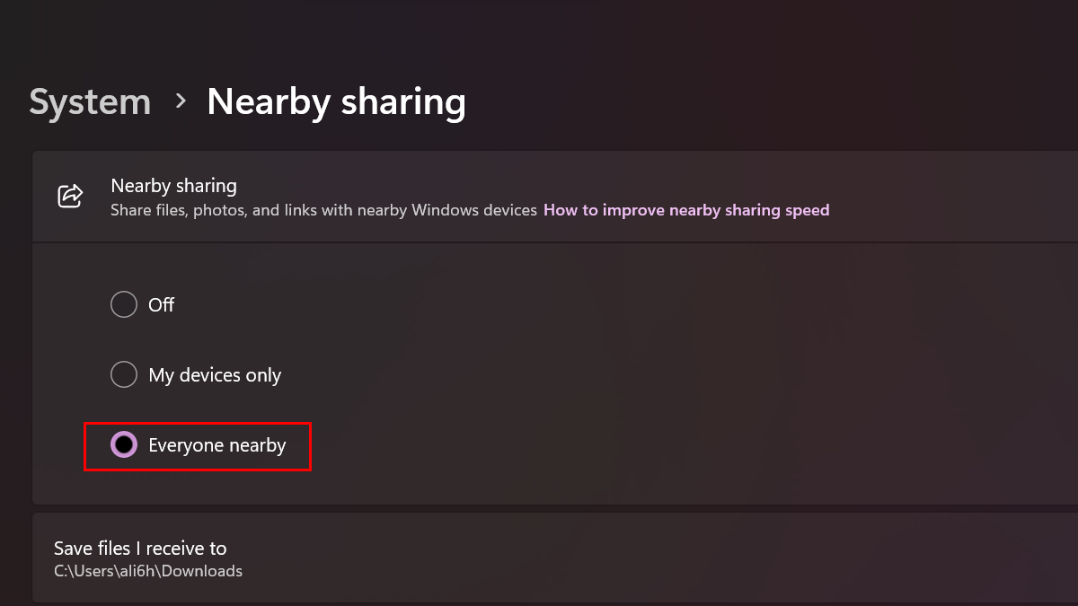Open How to improve nearby sharing speed link
This screenshot has height=606, width=1078.
686,210
